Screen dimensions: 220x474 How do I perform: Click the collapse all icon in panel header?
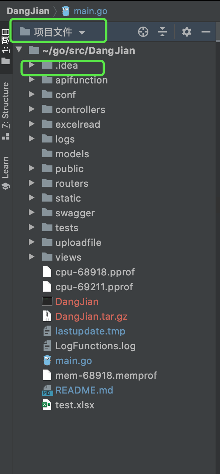coord(162,32)
